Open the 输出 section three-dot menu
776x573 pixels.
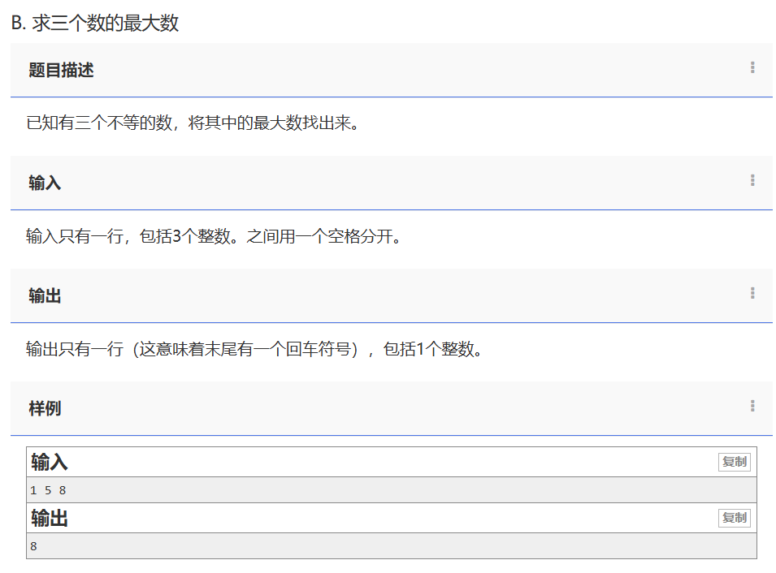(x=752, y=294)
